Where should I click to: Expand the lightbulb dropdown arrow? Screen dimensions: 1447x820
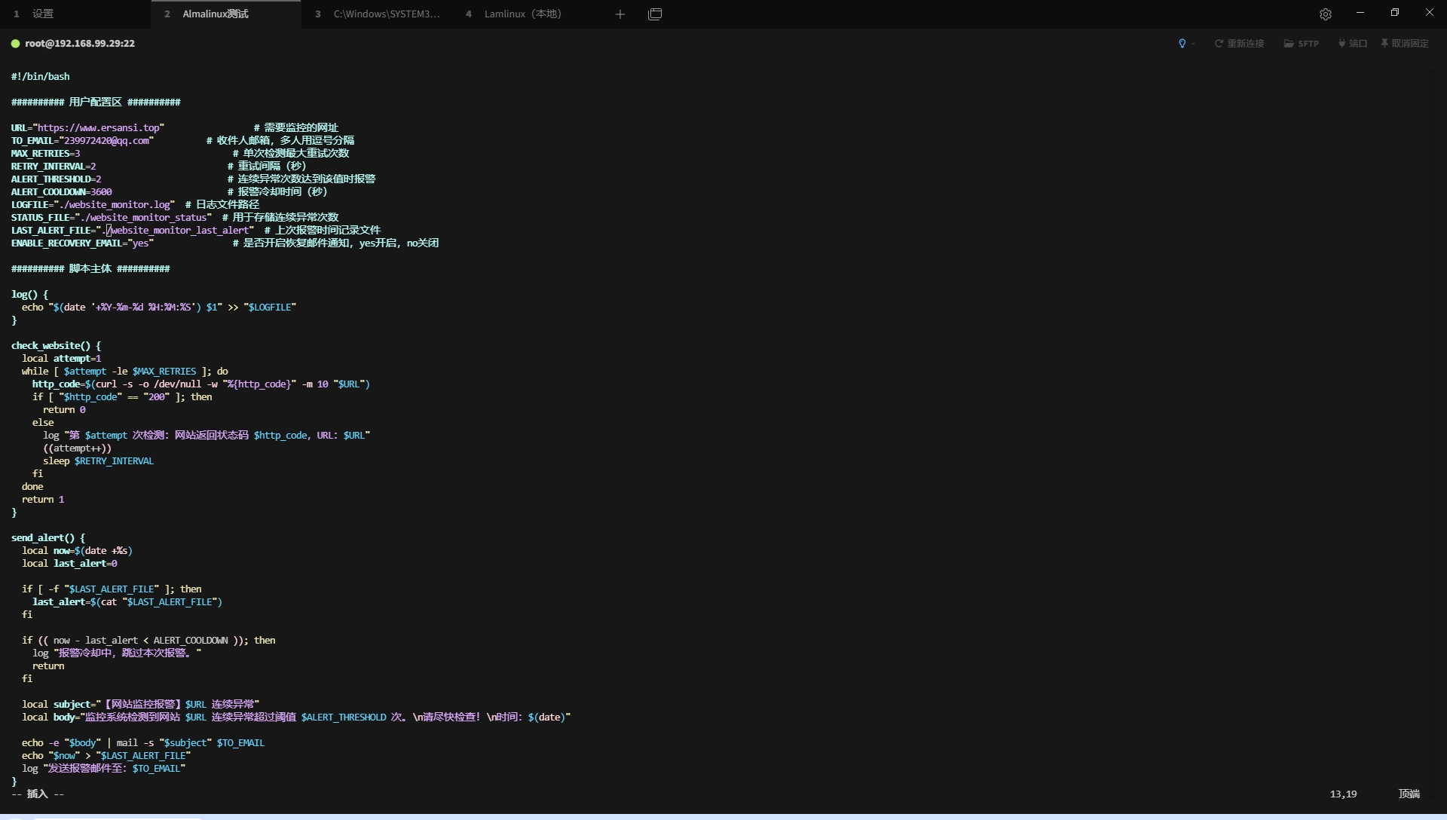click(1193, 44)
